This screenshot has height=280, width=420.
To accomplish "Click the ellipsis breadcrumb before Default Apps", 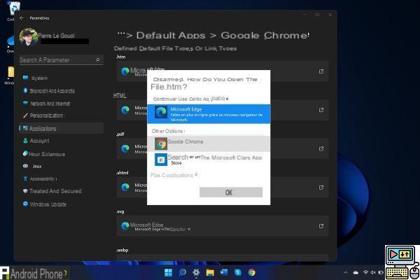I will coord(121,35).
